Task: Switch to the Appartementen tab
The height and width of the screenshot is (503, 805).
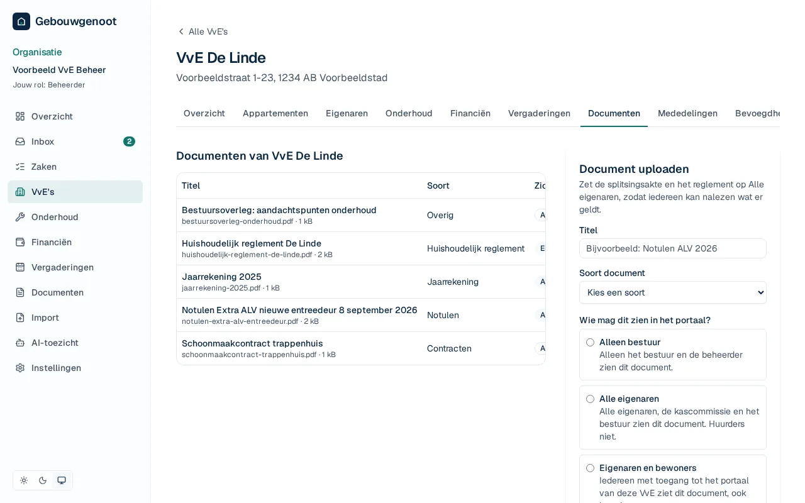Action: click(275, 113)
